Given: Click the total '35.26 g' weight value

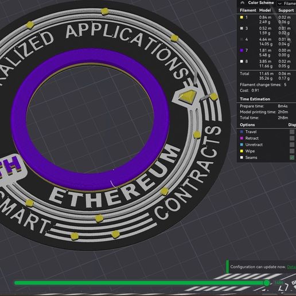Looking at the screenshot, I should point(266,79).
